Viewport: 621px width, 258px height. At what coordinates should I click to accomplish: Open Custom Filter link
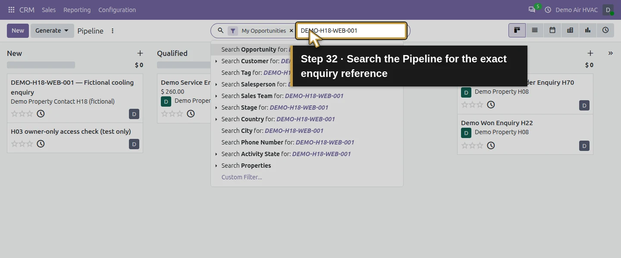(x=241, y=177)
